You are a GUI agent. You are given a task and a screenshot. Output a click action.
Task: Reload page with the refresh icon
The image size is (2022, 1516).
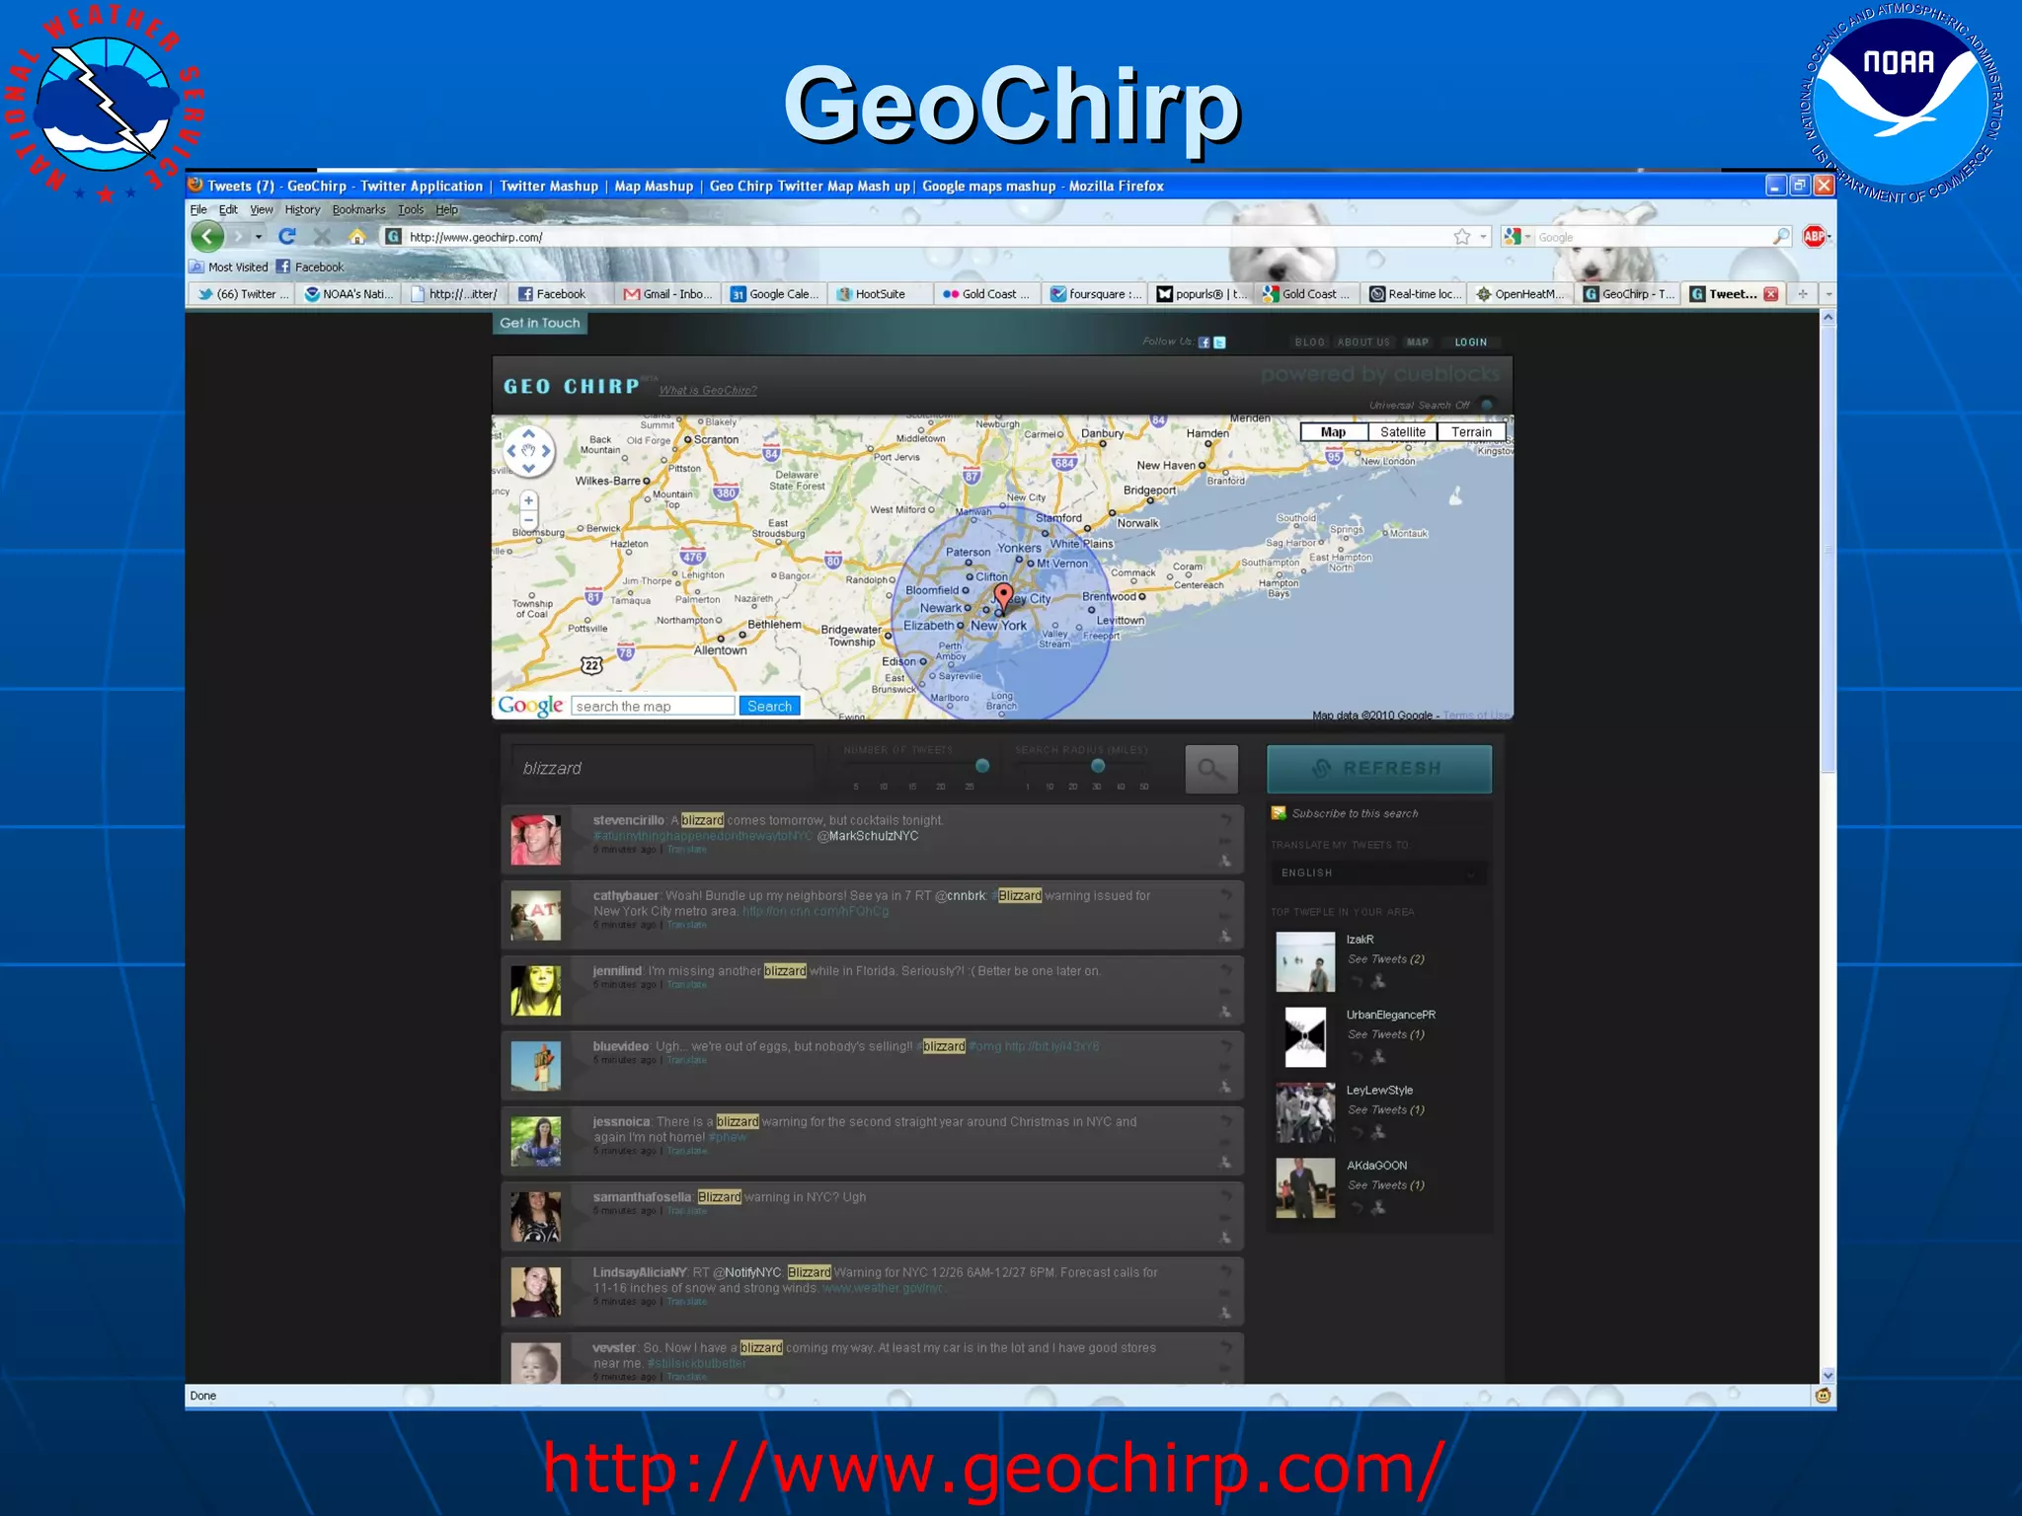pos(287,236)
